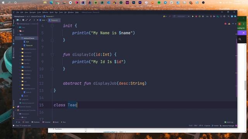Switch to the A.kt editor tab
Screen dimensions: 248x139
(x=43, y=20)
